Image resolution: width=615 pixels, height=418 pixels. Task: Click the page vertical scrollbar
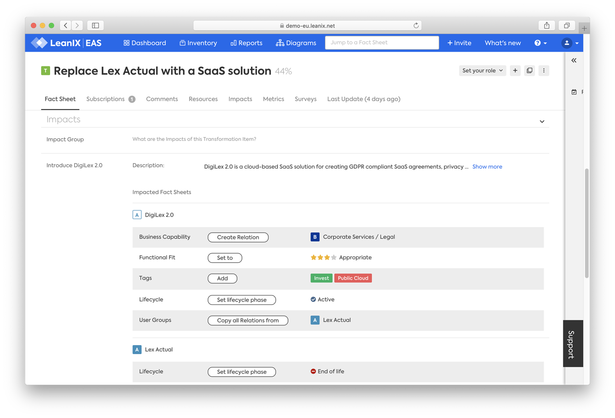(x=587, y=223)
